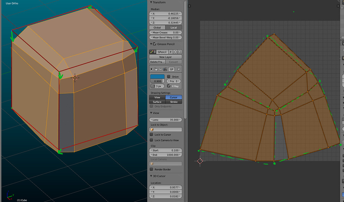
Task: Select the dotted selected face in UV editor
Action: tap(280, 138)
